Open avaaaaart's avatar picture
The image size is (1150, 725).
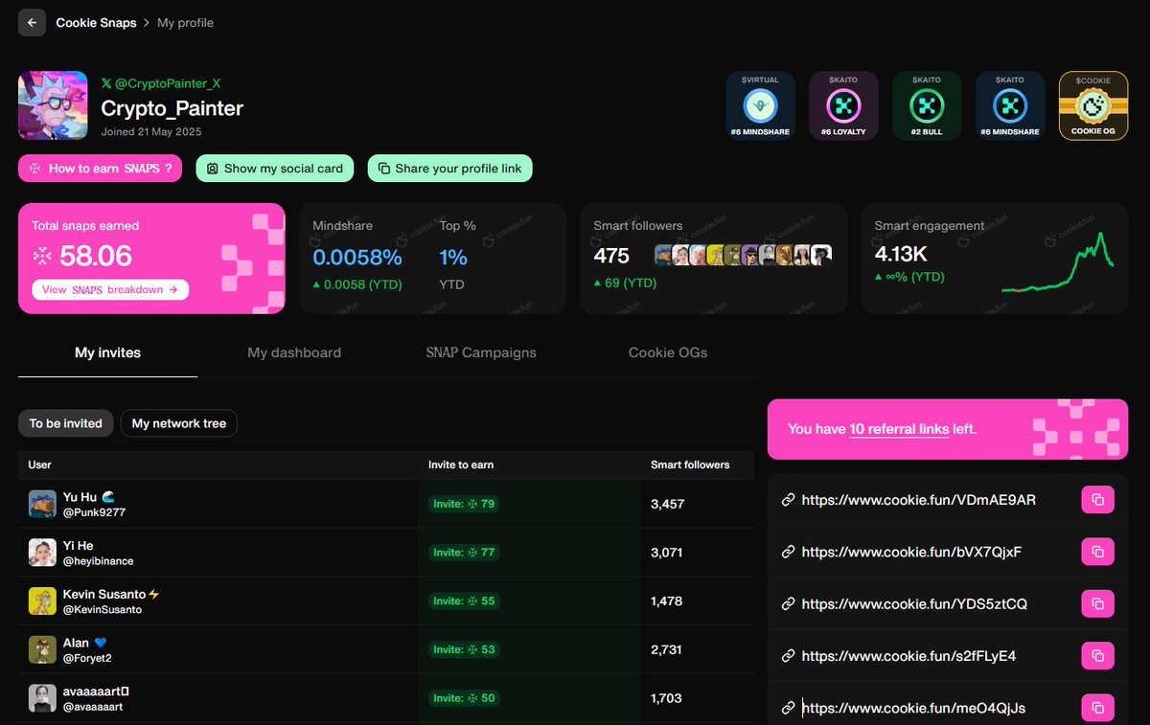pyautogui.click(x=42, y=698)
